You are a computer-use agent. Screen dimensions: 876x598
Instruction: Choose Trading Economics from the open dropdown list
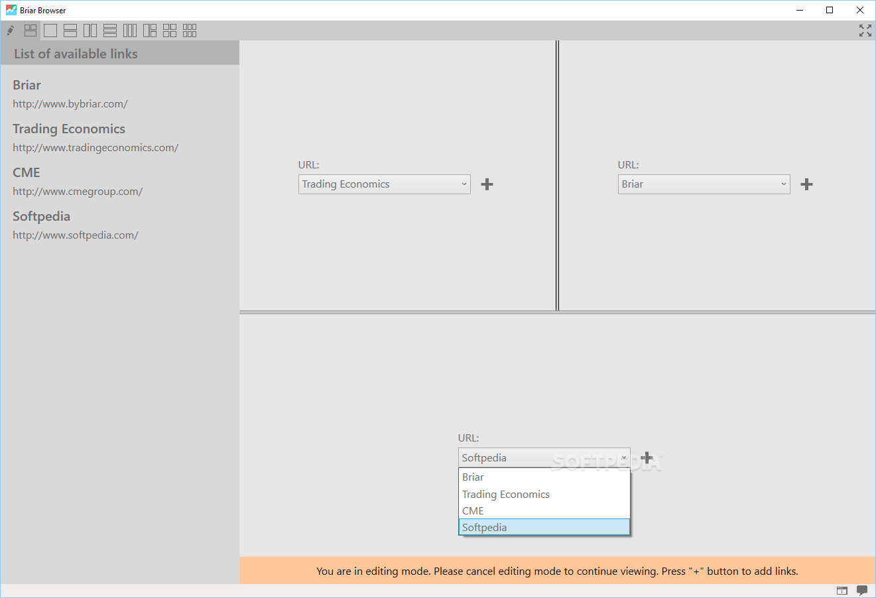point(544,495)
